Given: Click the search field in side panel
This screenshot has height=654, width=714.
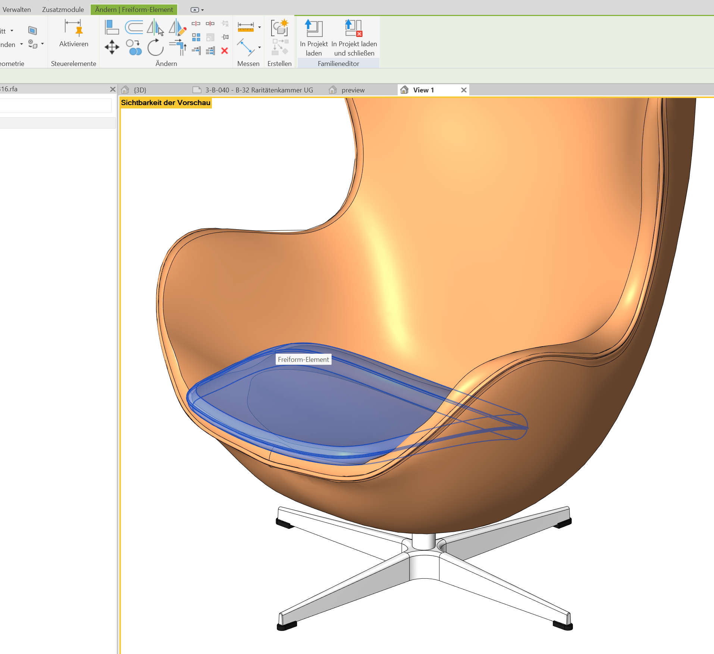Looking at the screenshot, I should click(56, 105).
